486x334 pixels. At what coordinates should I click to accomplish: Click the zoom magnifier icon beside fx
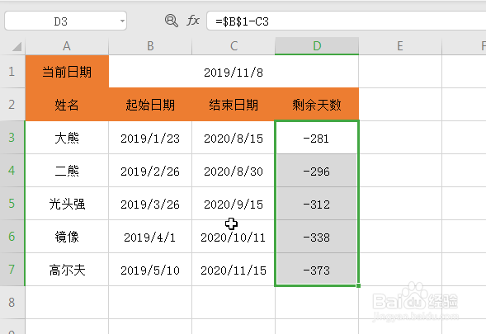(172, 21)
